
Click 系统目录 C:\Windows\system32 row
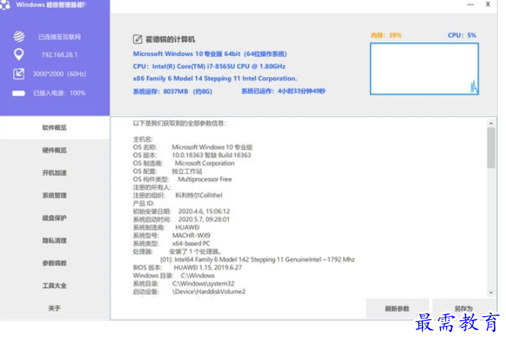184,283
